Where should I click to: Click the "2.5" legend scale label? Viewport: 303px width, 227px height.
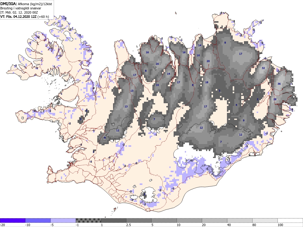pyautogui.click(x=128, y=225)
